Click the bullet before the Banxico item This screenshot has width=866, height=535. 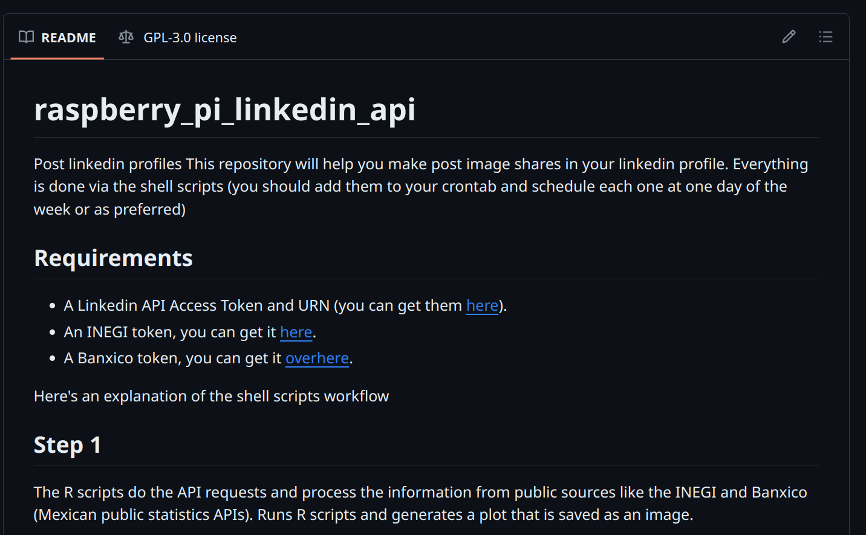53,358
